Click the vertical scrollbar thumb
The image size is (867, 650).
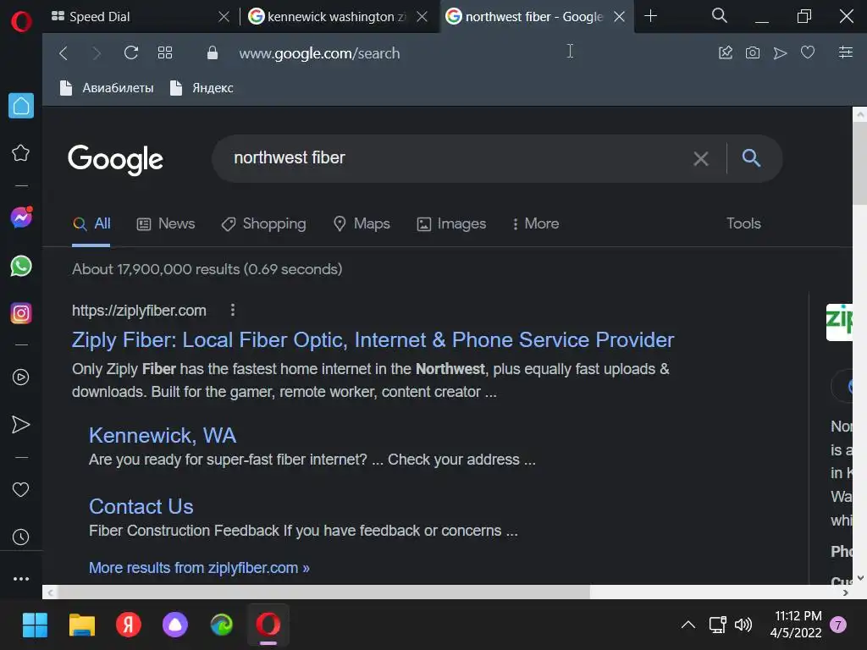[x=860, y=163]
